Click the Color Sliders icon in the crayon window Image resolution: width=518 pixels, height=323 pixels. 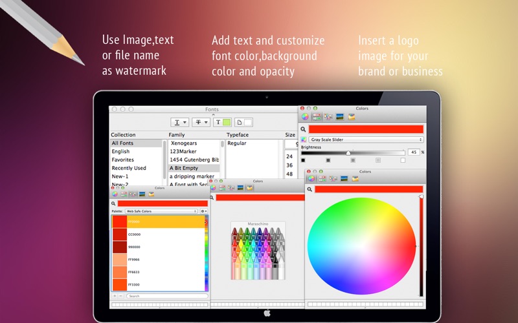tap(222, 187)
